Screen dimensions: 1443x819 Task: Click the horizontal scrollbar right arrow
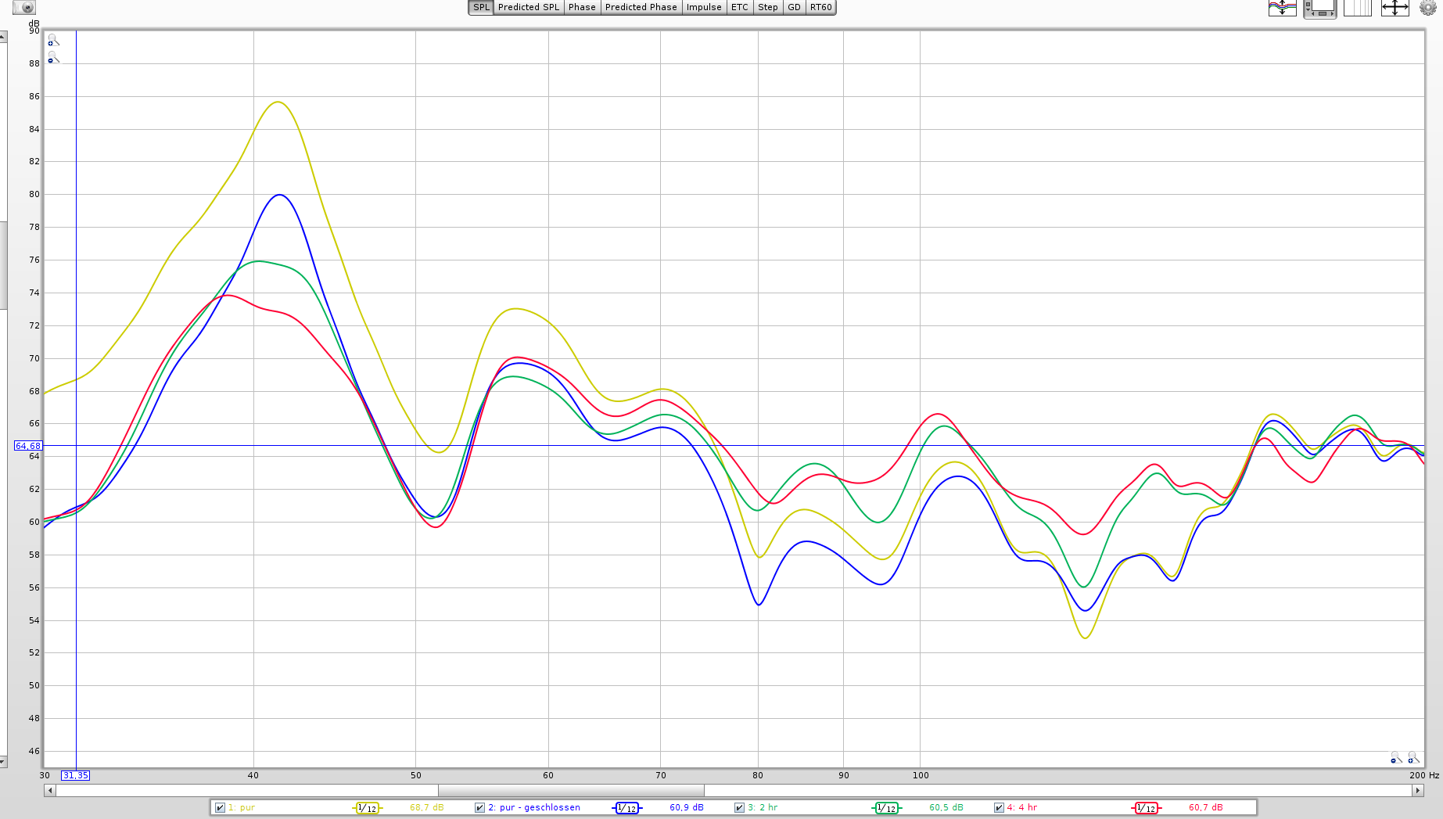tap(1417, 791)
